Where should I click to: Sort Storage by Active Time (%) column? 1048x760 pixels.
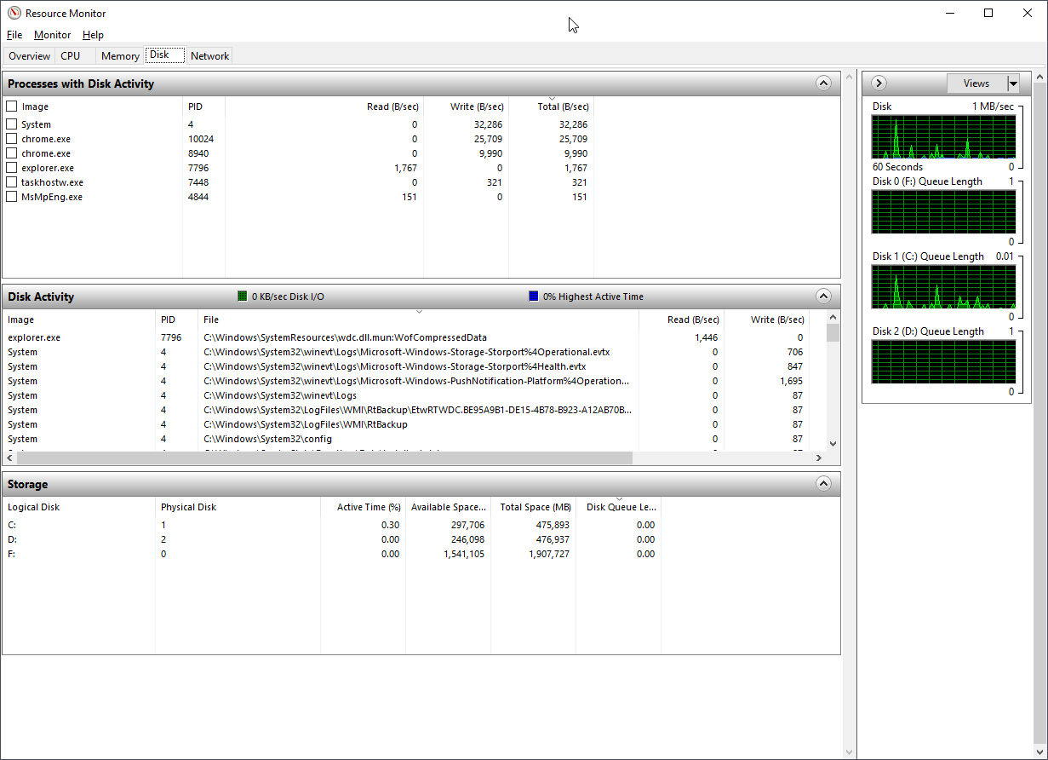click(363, 507)
